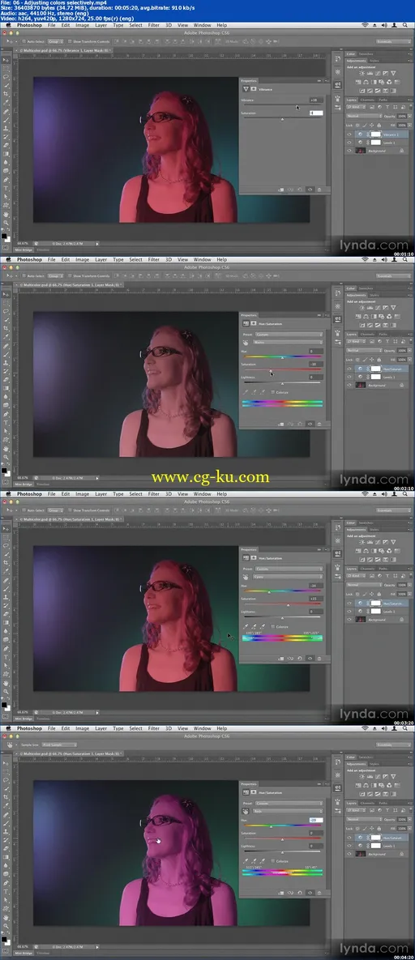Switch to the Swatches tab in the 00:03:20 frame
Viewport: 415px width, 960px height.
pyautogui.click(x=366, y=523)
